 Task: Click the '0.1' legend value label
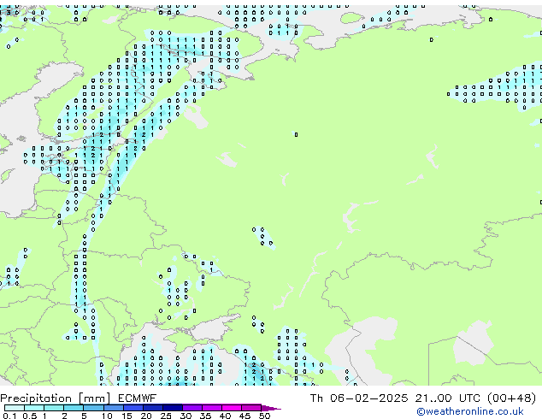click(9, 416)
